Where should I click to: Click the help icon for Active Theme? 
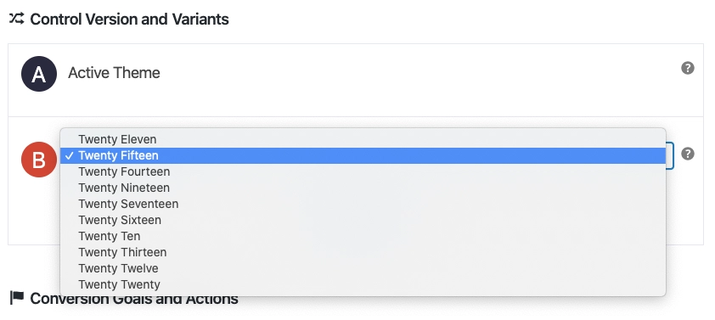[688, 69]
